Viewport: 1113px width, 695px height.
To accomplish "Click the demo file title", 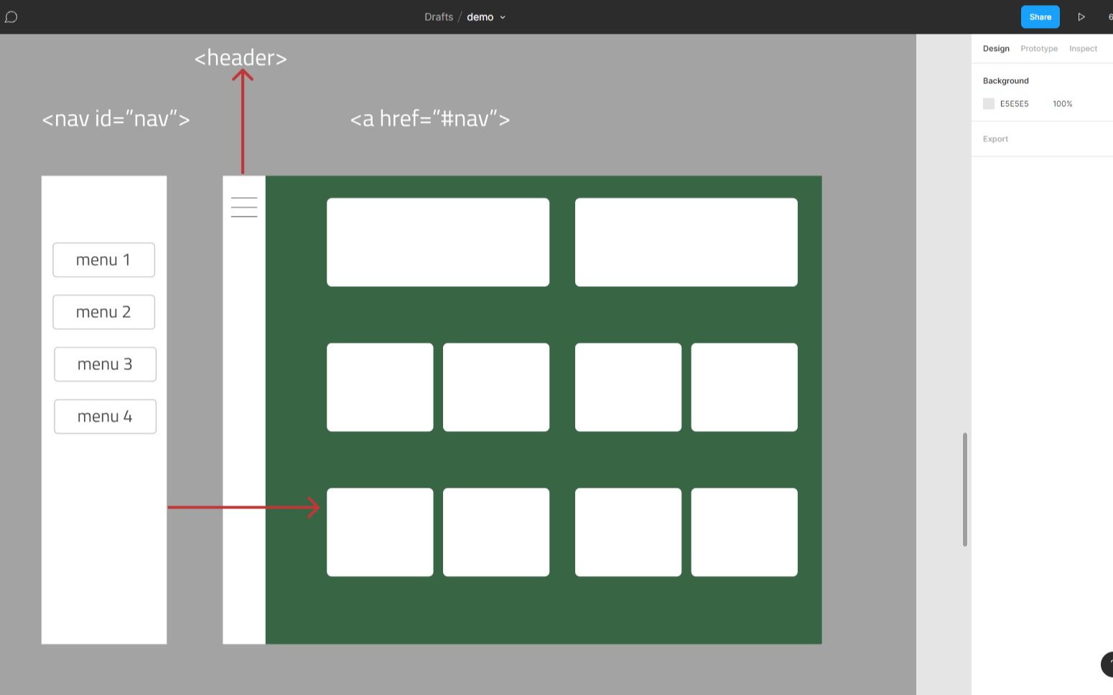I will (480, 17).
